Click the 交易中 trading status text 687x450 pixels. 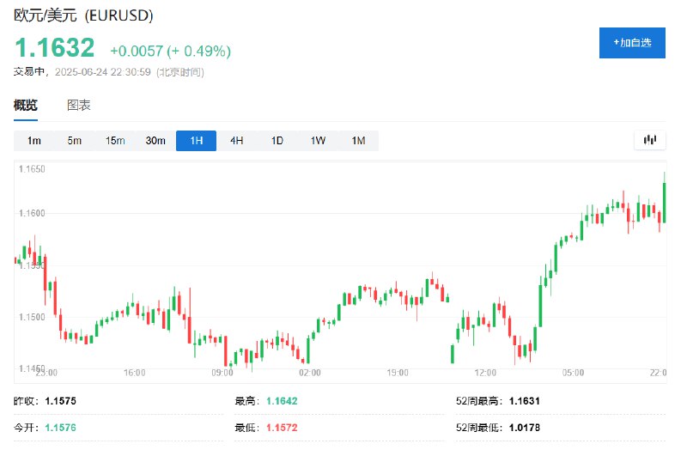[28, 72]
